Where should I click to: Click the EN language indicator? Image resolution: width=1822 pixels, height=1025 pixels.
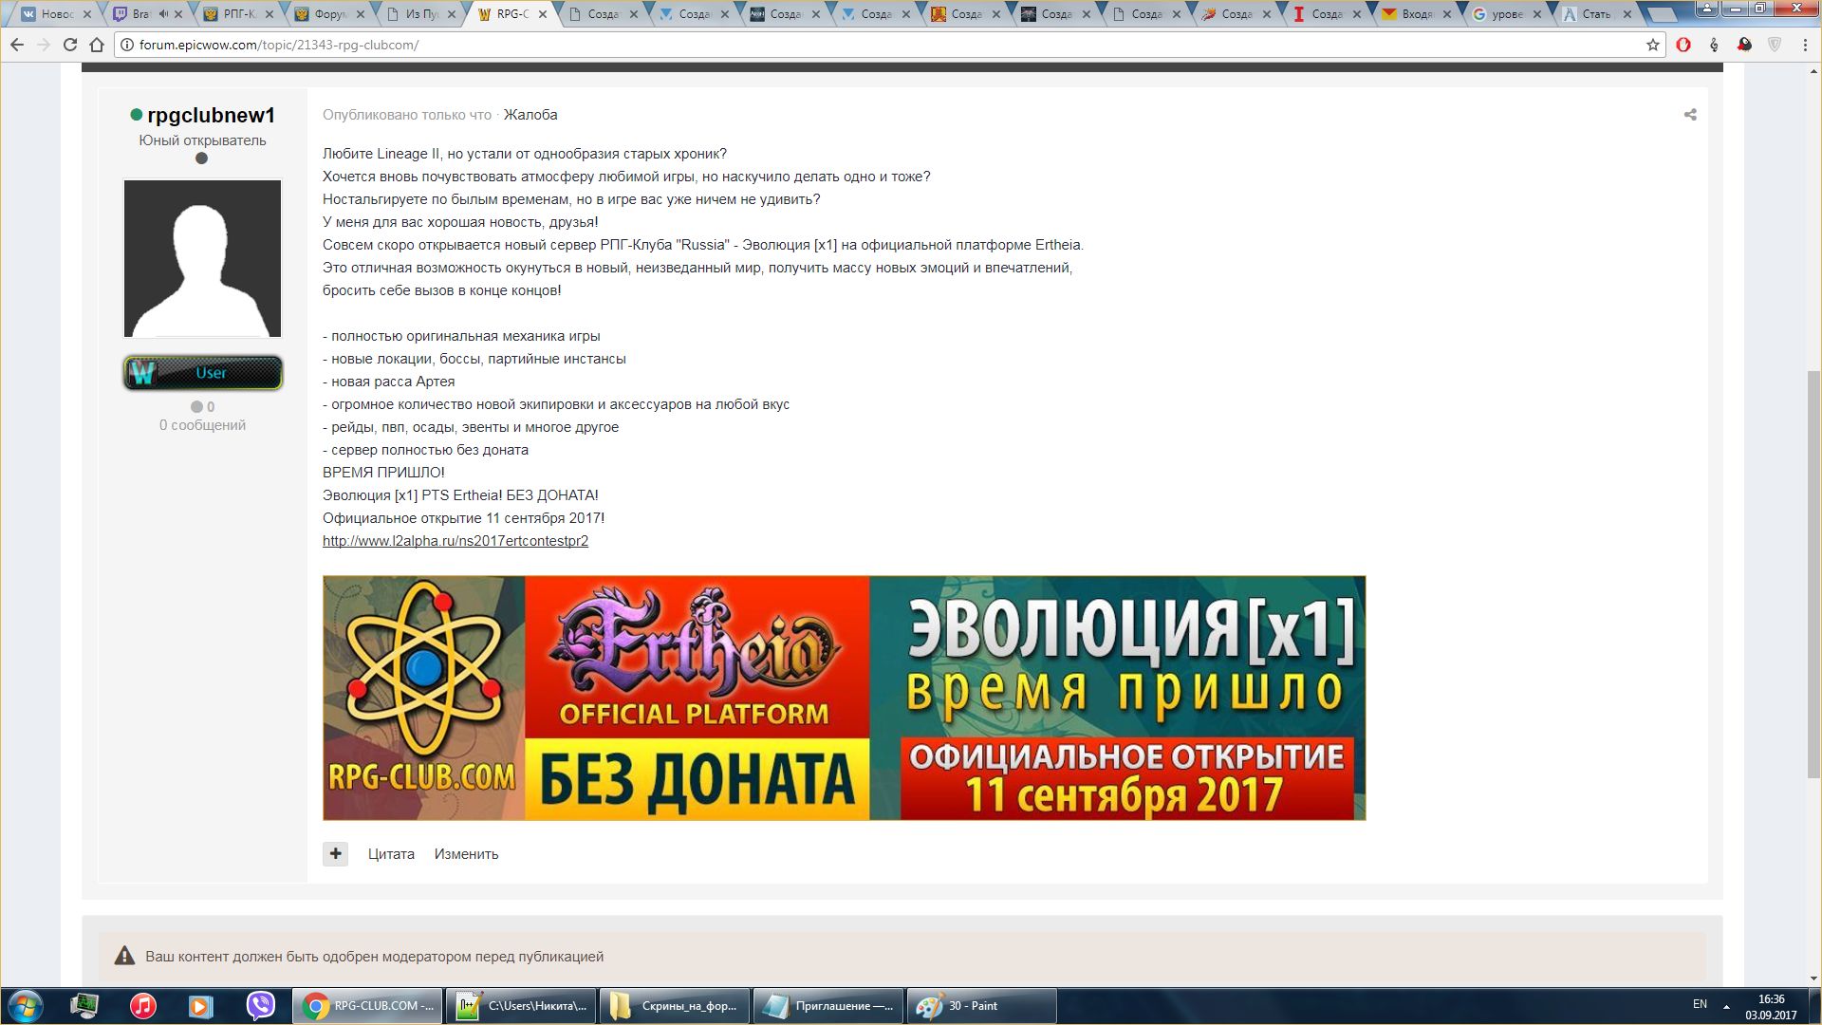(x=1700, y=1004)
